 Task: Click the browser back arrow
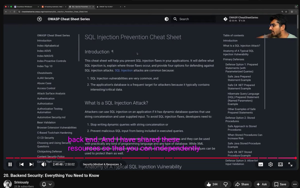coord(6,11)
